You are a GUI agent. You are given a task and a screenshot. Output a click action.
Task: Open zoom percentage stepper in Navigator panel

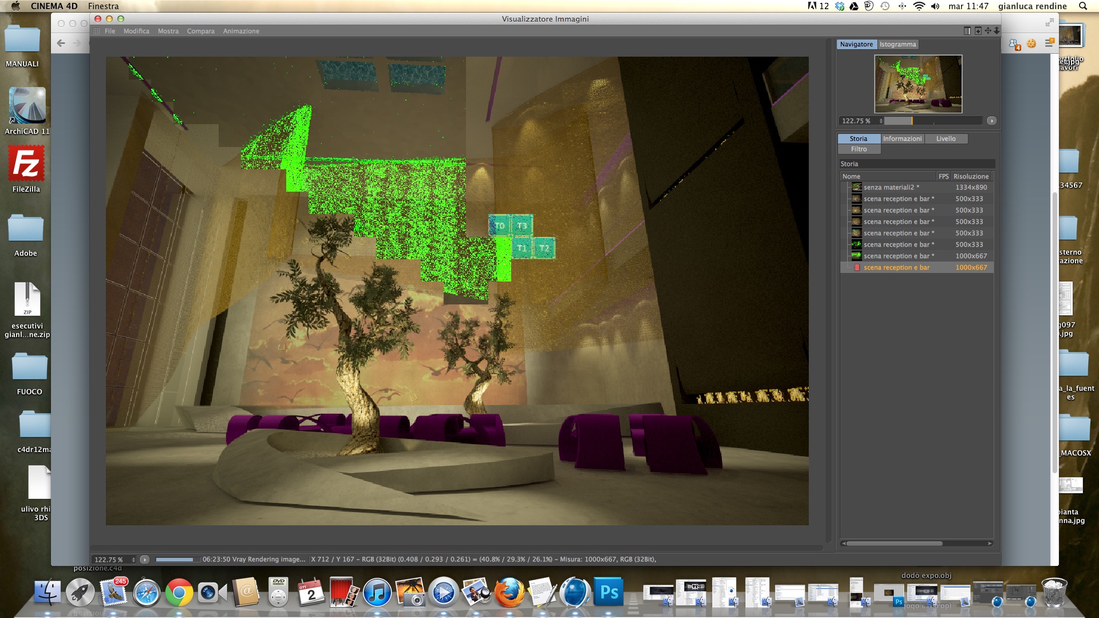[881, 121]
